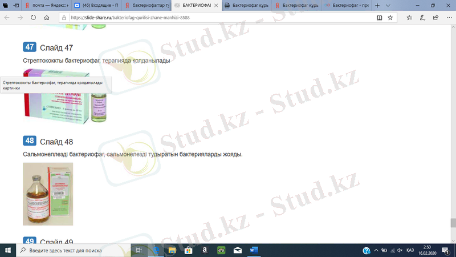Switch to the Бактериофаг - пре tab

click(x=347, y=6)
